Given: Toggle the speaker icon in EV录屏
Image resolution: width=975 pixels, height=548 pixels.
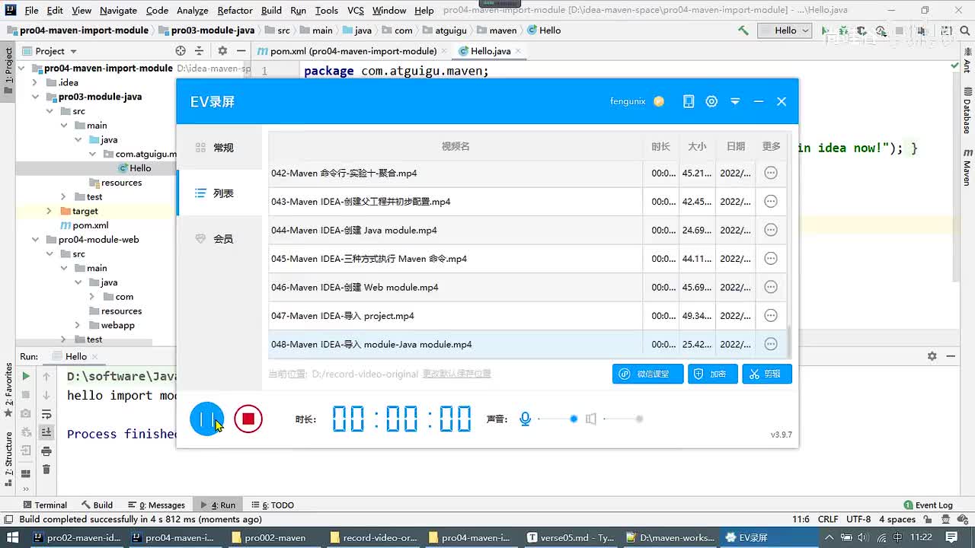Looking at the screenshot, I should pos(590,419).
